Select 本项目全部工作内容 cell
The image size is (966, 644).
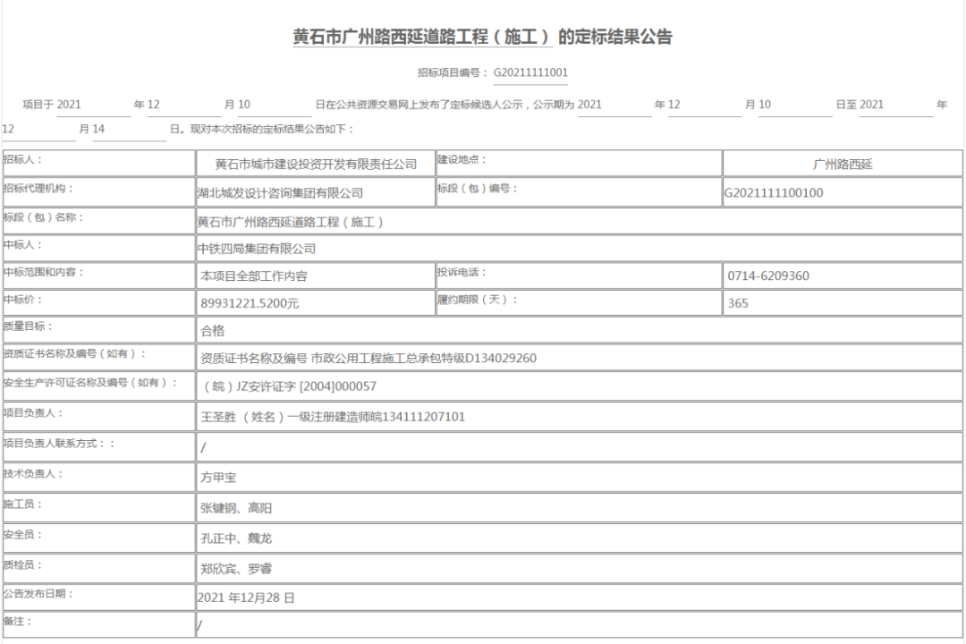pos(316,275)
